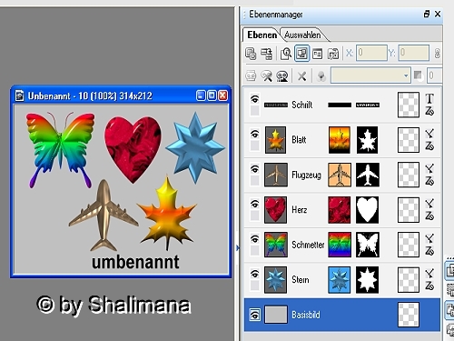Select the Herz layer mask thumbnail
The image size is (454, 341).
tap(368, 210)
